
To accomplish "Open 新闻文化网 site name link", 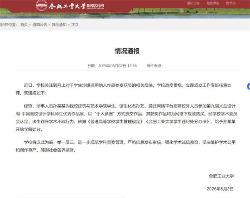I will coord(95,5).
